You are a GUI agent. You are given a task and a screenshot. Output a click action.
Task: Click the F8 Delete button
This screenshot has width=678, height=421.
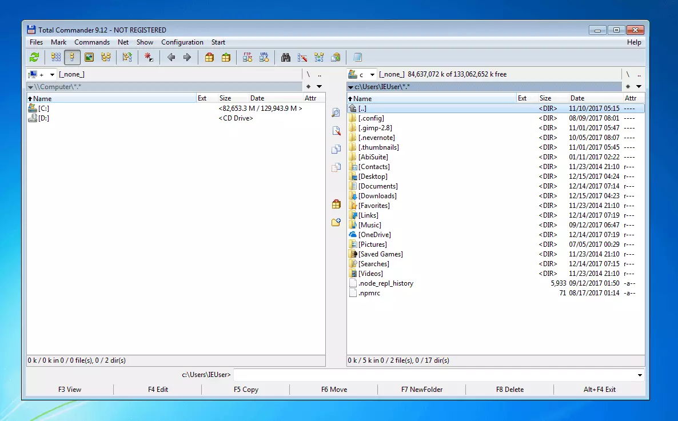510,390
